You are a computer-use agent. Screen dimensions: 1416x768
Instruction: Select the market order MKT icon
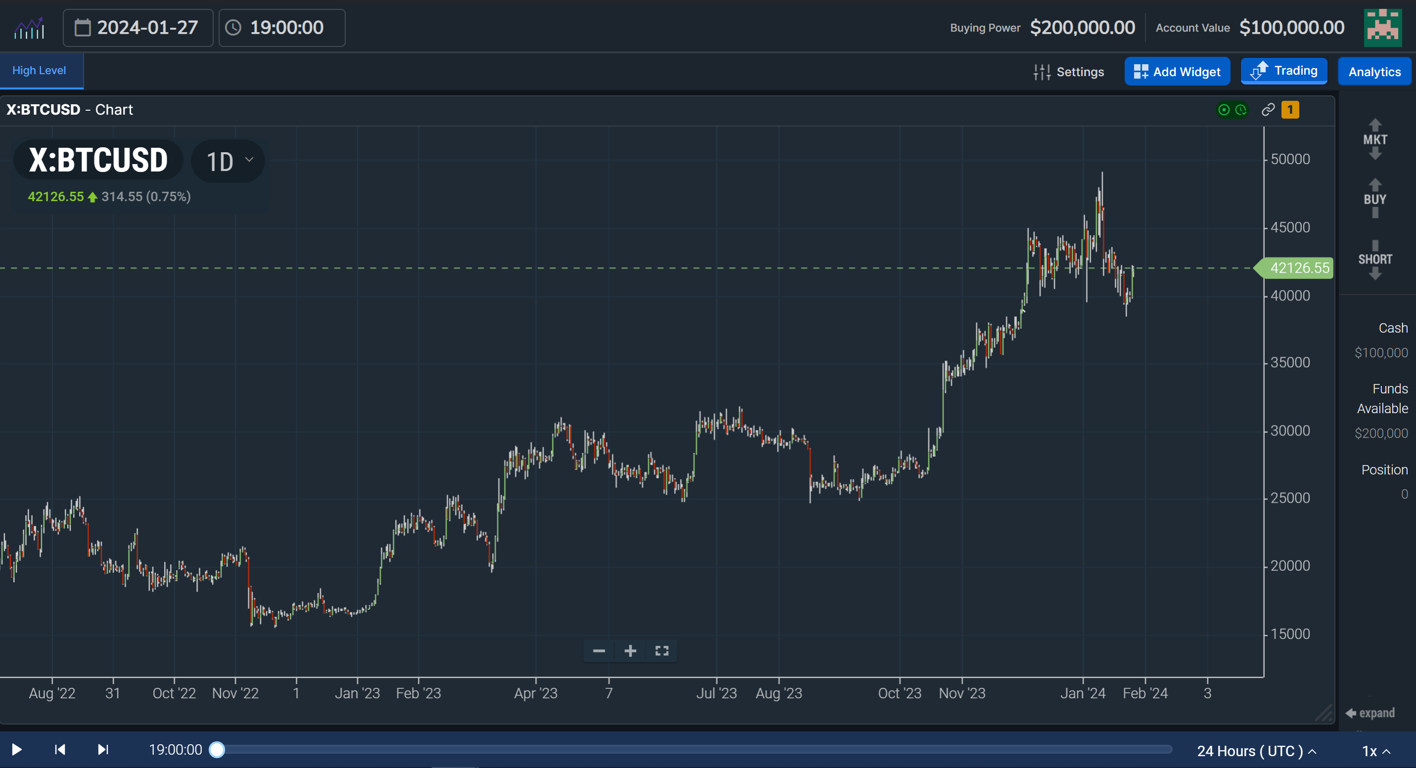1374,139
